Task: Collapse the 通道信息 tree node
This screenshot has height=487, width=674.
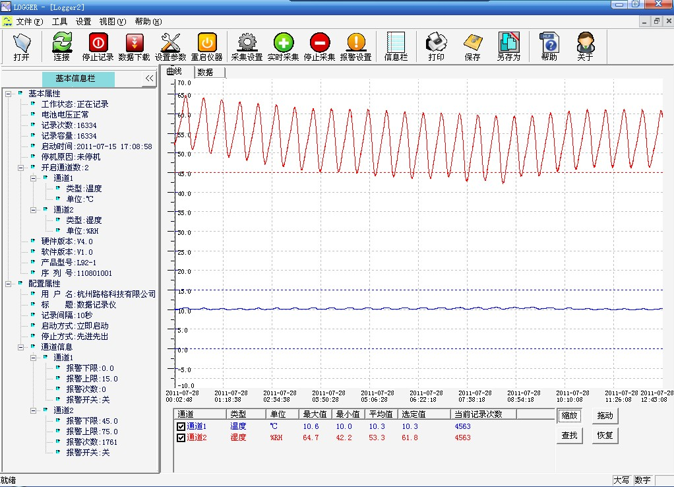Action: coord(21,347)
